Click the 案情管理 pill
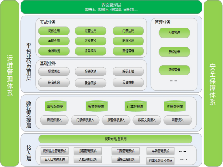 pos(128,51)
